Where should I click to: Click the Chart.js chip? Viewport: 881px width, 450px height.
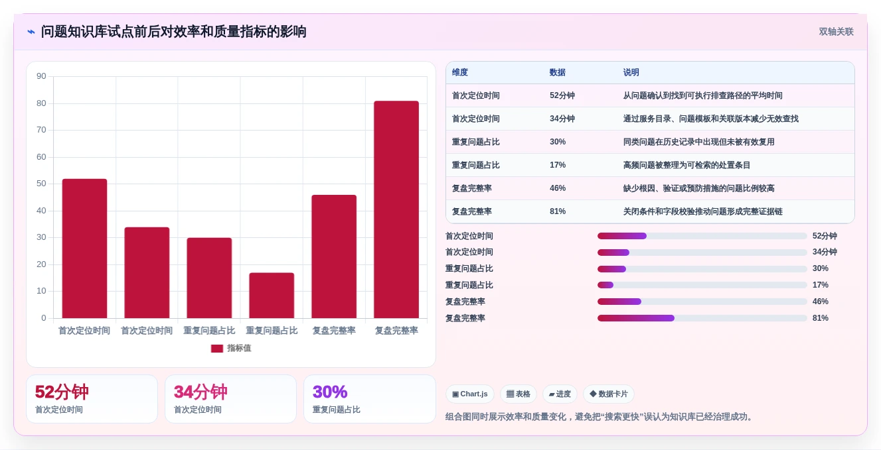coord(470,394)
